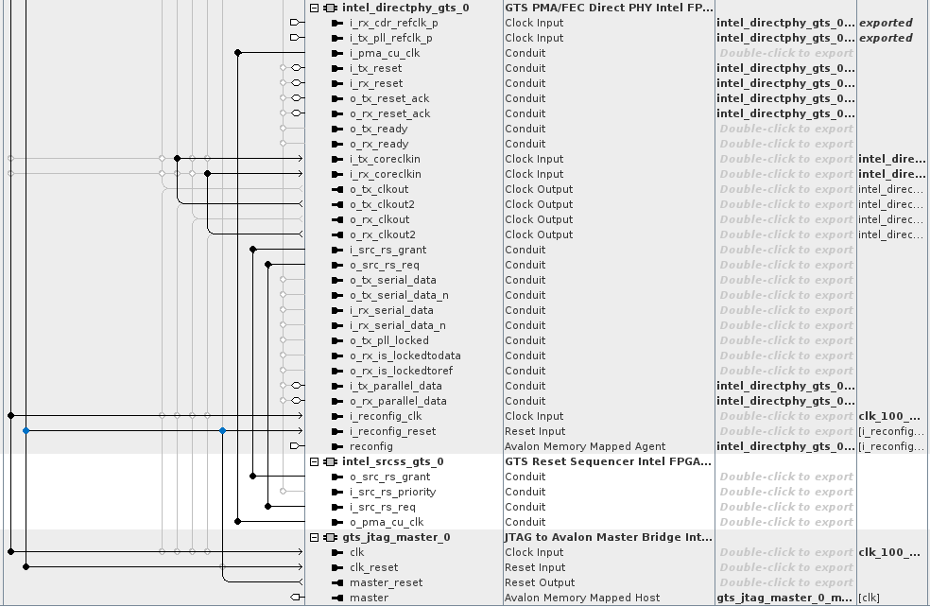Toggle the hollow connection dot on i_src_rs_priority row

283,492
